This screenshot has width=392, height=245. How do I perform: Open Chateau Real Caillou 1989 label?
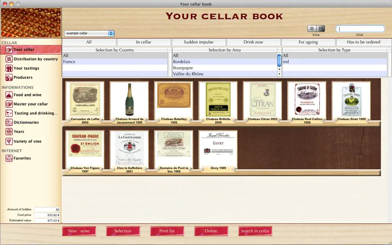pos(307,101)
